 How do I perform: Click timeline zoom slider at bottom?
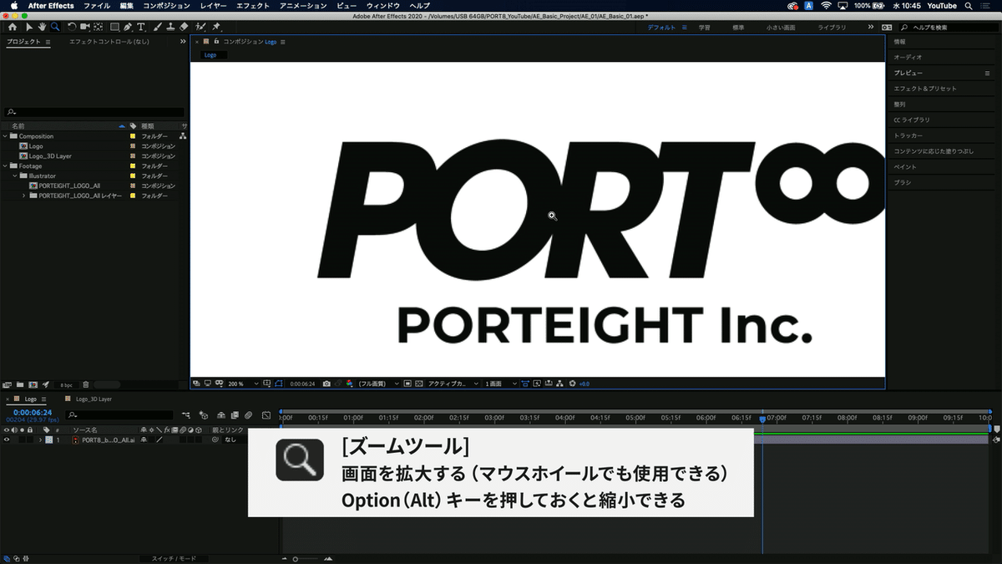tap(304, 558)
